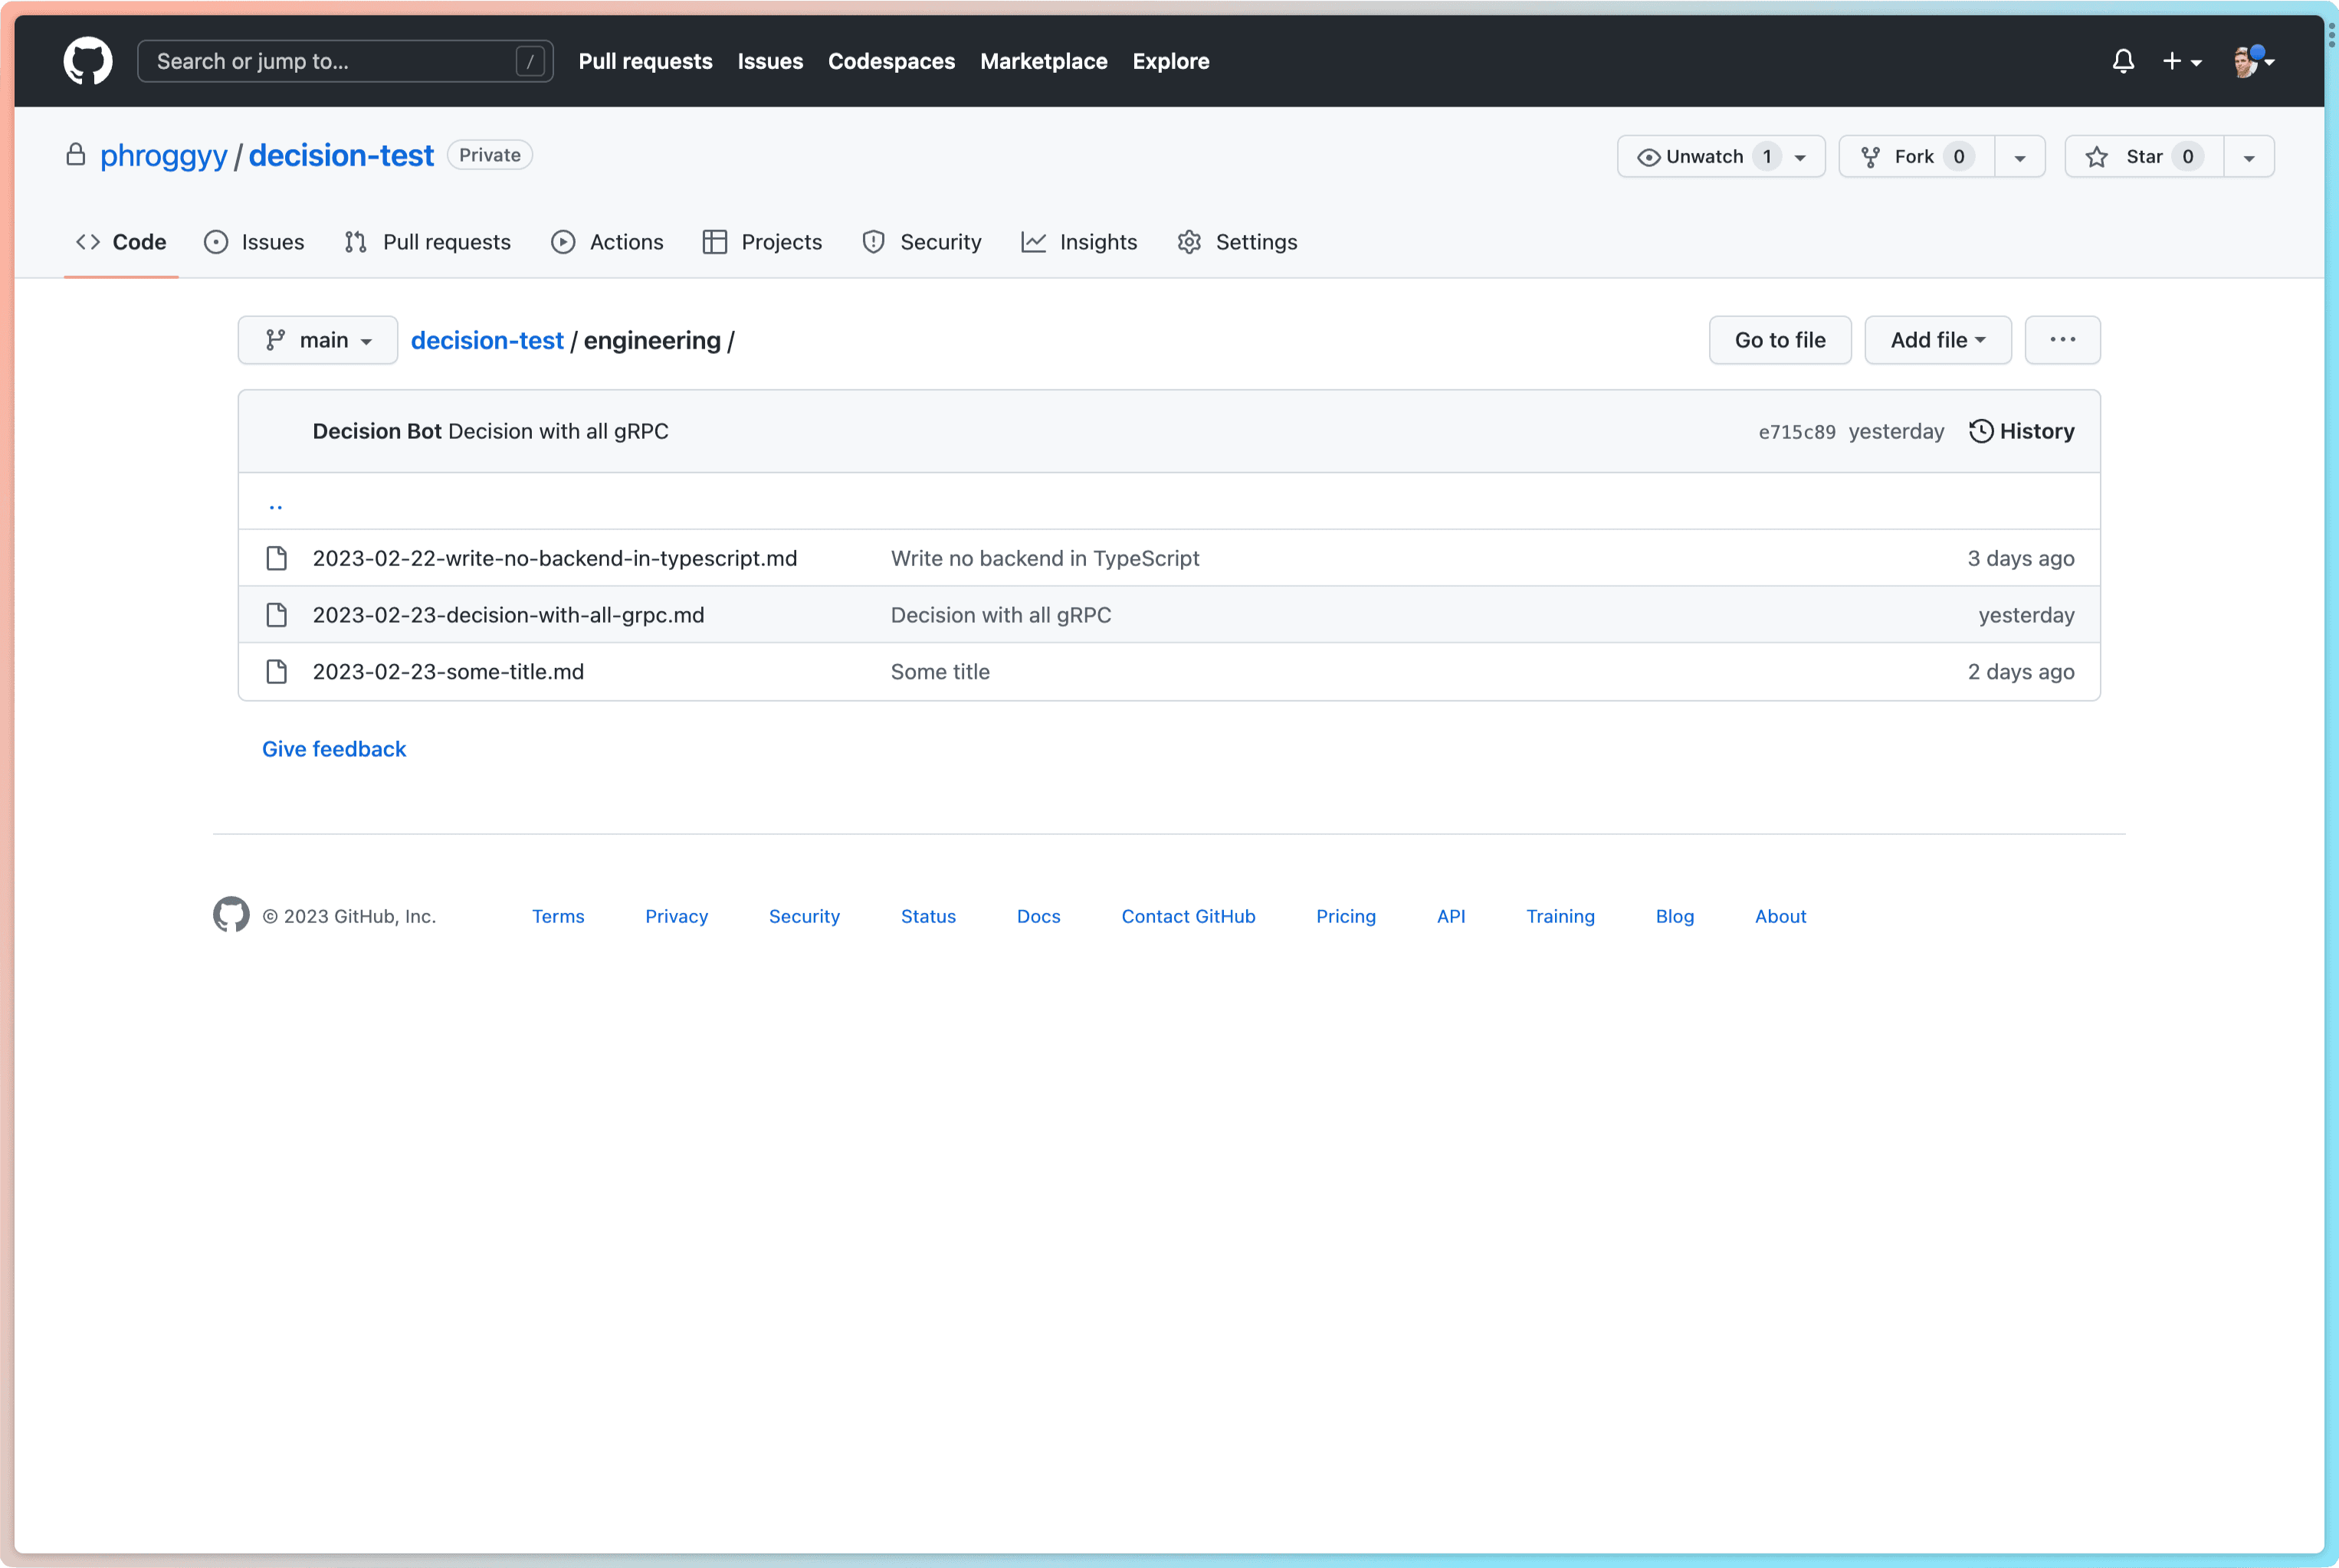The width and height of the screenshot is (2339, 1568).
Task: Open 2023-02-23-decision-with-all-grpc.md
Action: (508, 615)
